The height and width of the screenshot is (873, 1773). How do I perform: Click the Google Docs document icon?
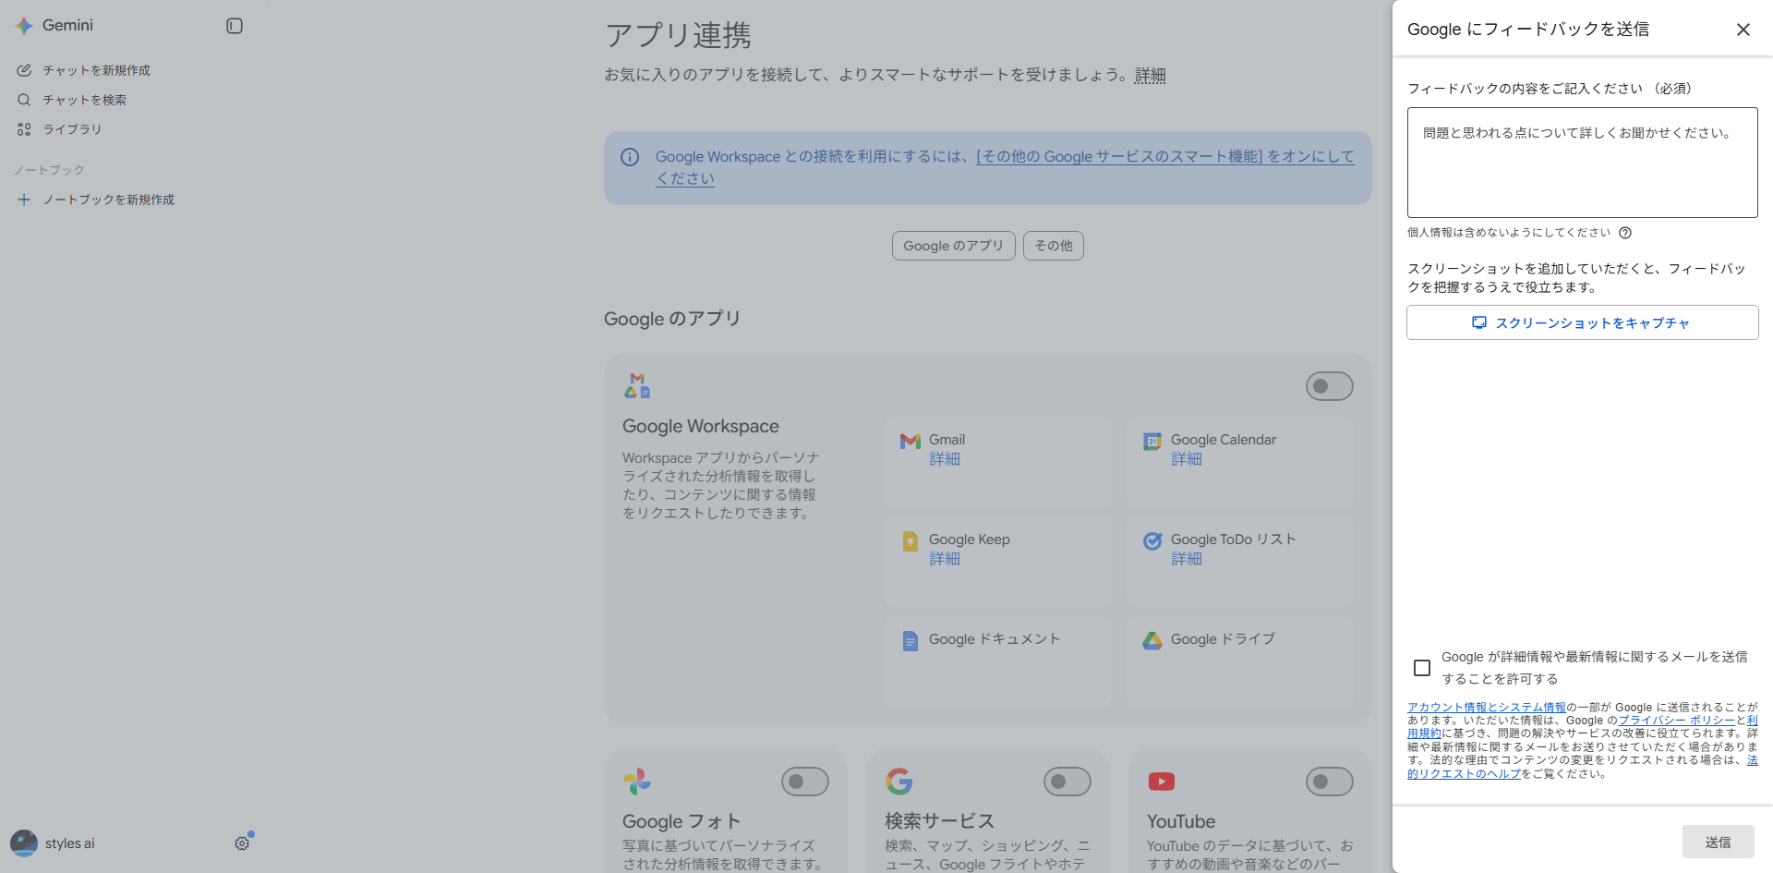911,641
